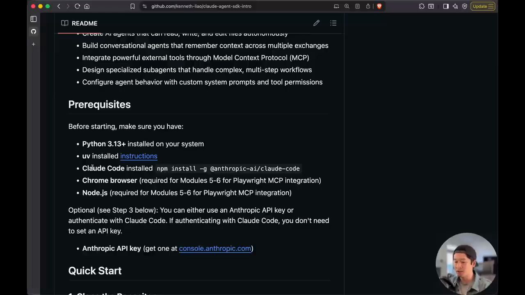
Task: Click the "Node.js" bullet text
Action: (95, 193)
